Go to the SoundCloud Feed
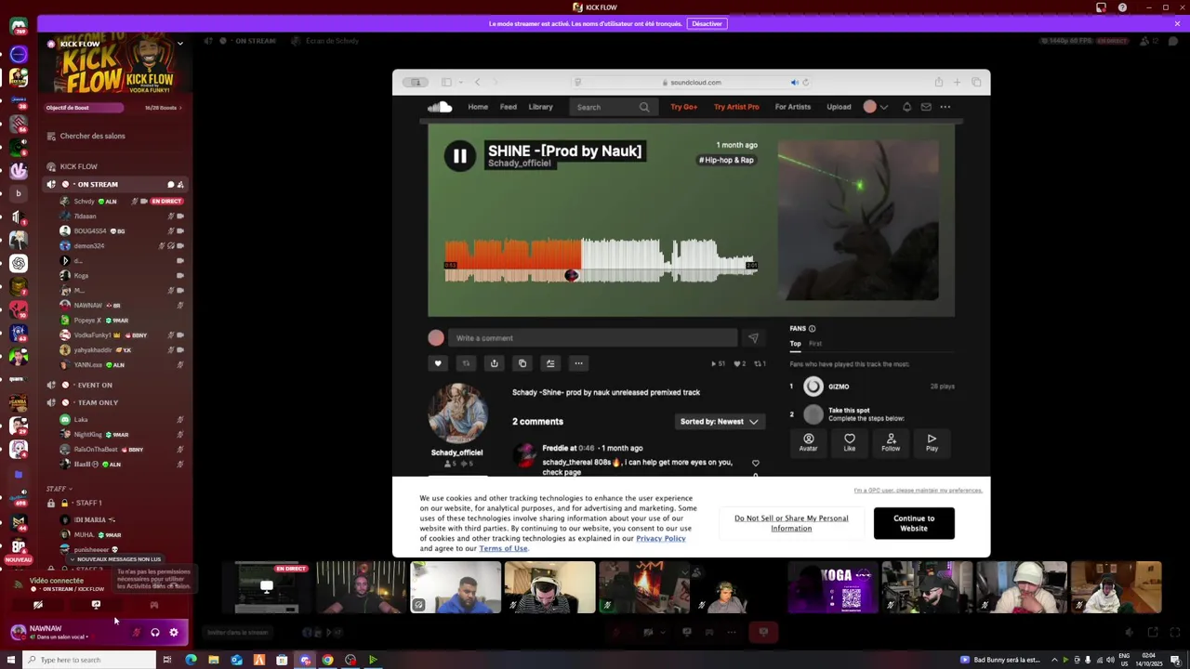Viewport: 1190px width, 669px height. [509, 107]
